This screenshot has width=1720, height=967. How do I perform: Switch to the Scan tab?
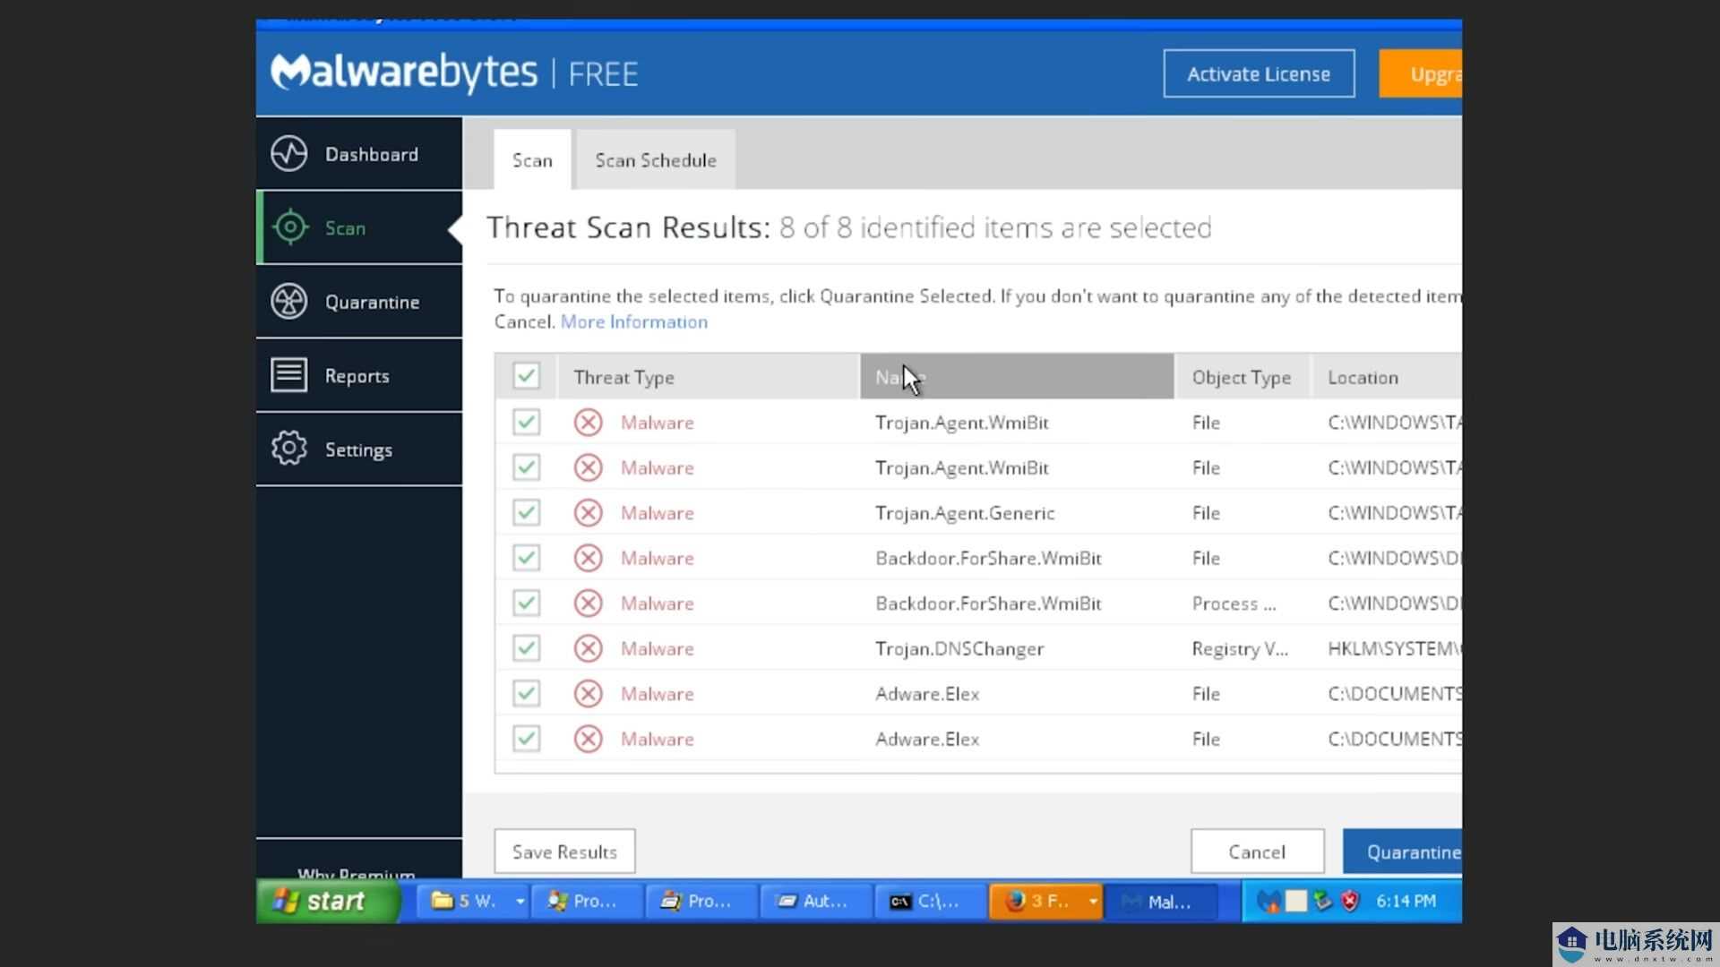point(532,159)
